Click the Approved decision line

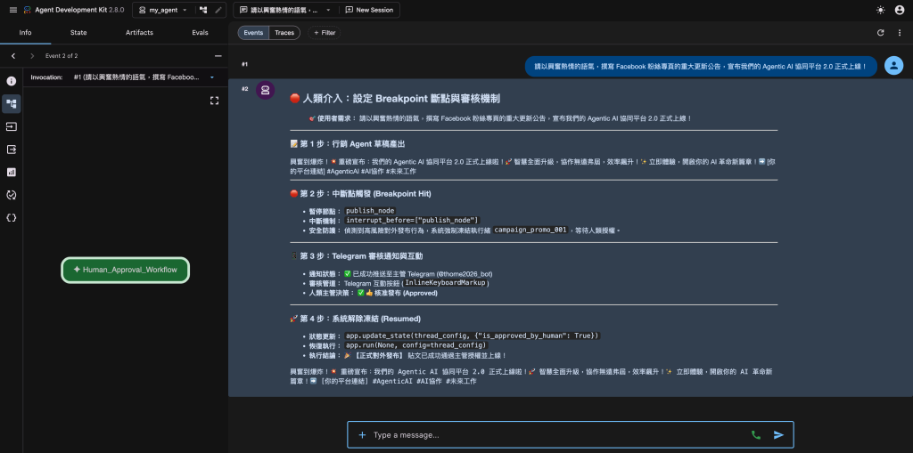374,293
